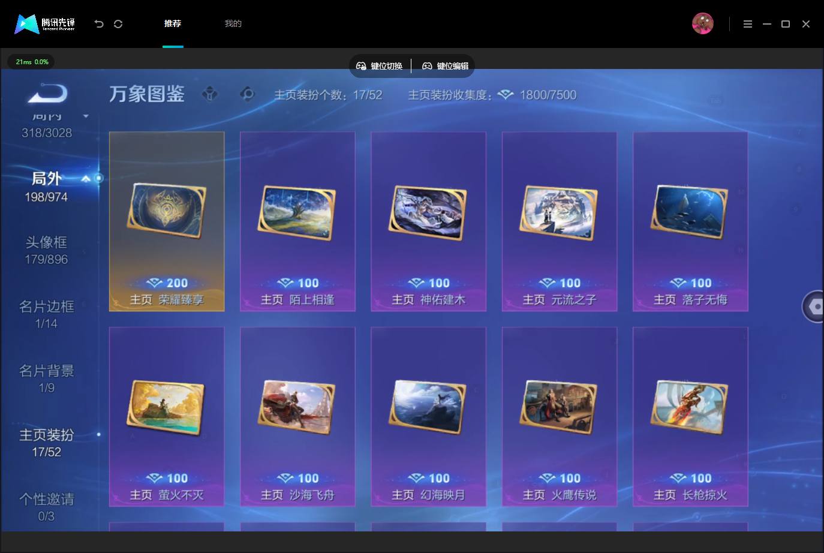
Task: Click the diamond icon by 1800/7500
Action: pos(506,95)
